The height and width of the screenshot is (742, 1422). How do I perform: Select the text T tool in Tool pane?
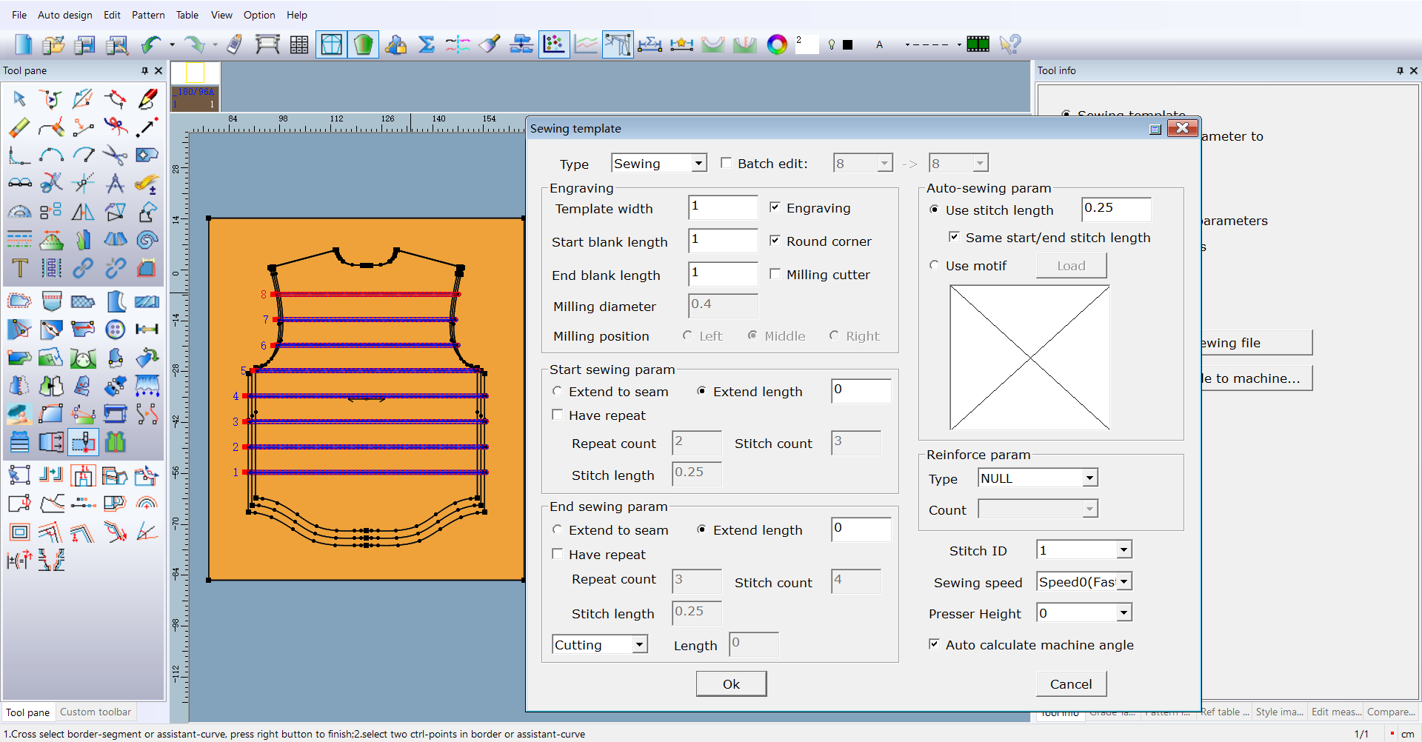pyautogui.click(x=19, y=268)
